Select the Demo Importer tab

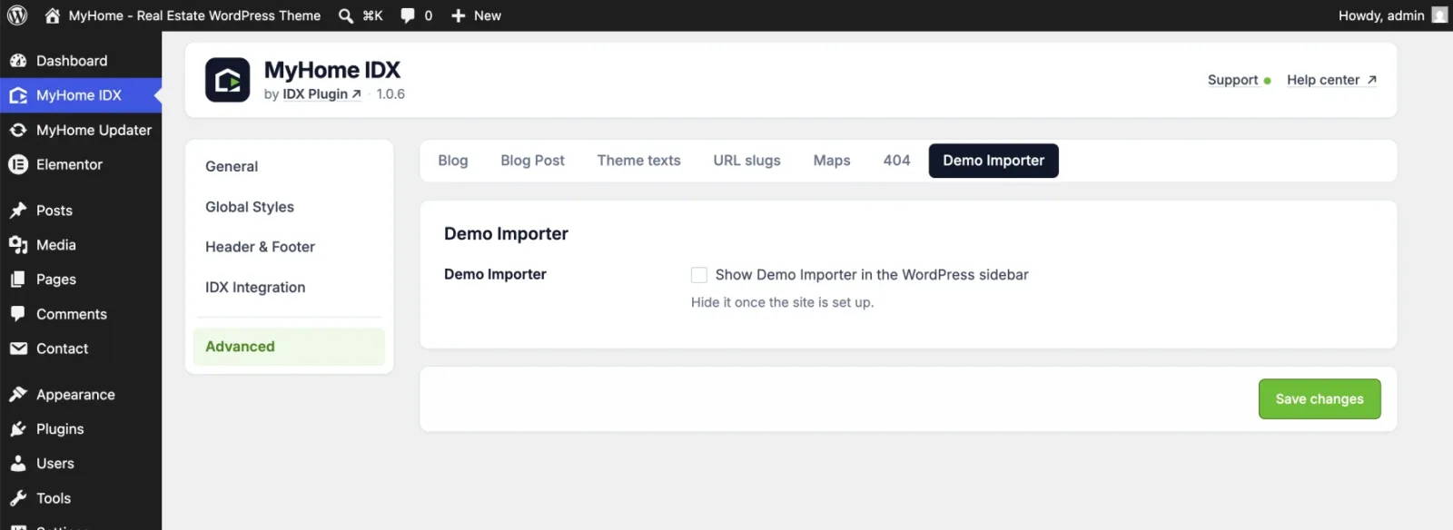993,161
